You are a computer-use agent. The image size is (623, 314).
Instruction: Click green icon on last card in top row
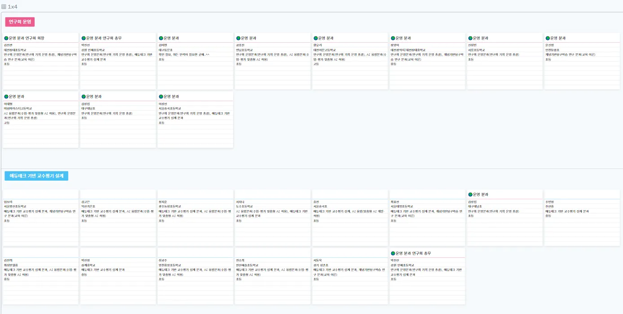tap(548, 38)
